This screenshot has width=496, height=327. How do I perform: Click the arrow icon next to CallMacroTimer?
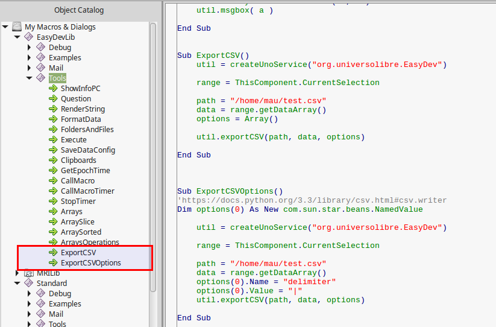(53, 191)
